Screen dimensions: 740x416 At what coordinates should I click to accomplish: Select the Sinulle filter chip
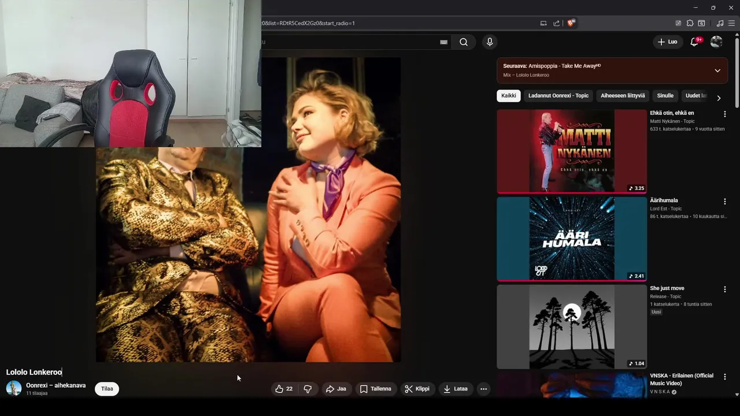click(665, 96)
